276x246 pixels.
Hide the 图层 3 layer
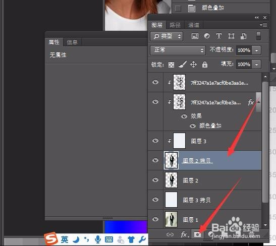(x=155, y=141)
